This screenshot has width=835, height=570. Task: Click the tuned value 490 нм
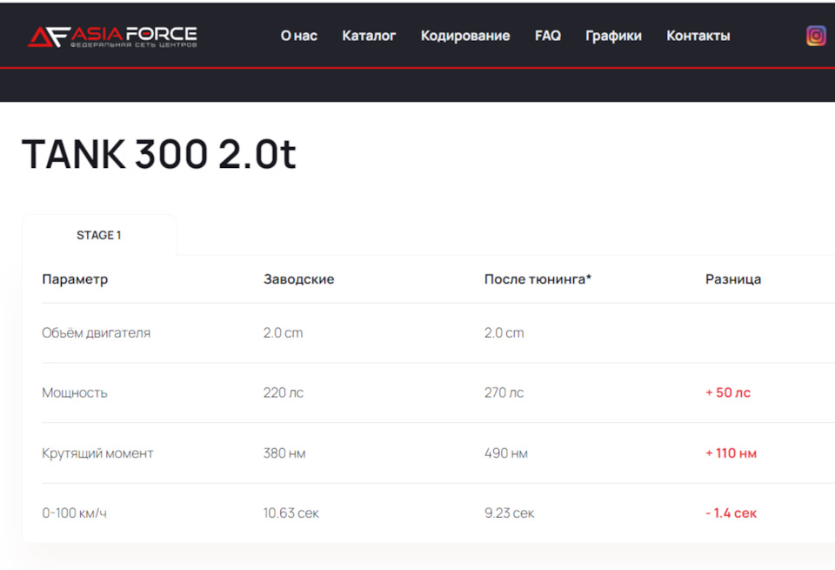pyautogui.click(x=506, y=453)
